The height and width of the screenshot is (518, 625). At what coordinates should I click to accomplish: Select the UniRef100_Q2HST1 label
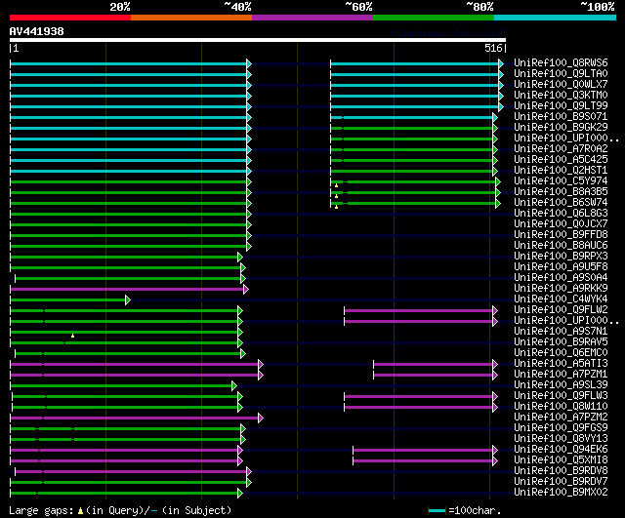(561, 171)
